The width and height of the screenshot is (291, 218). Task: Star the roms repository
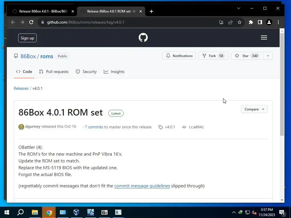tap(247, 56)
